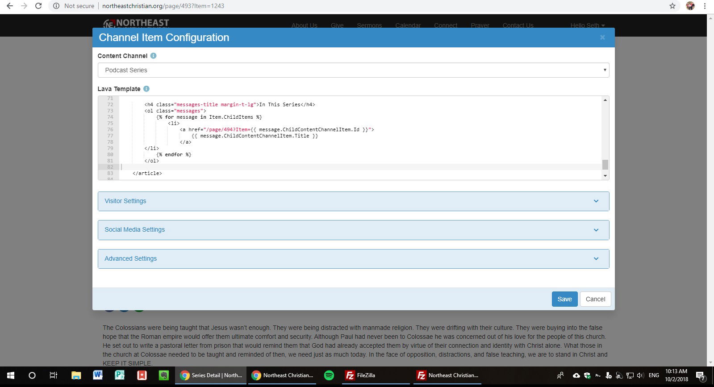
Task: Save the channel item configuration
Action: pyautogui.click(x=564, y=299)
